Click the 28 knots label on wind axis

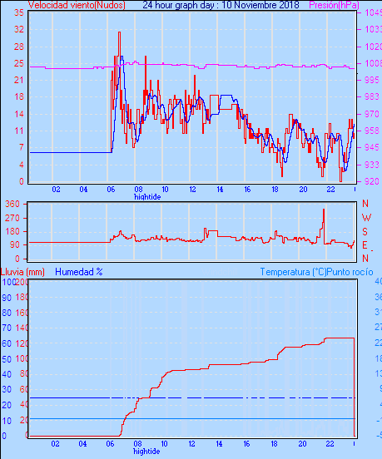pyautogui.click(x=19, y=47)
